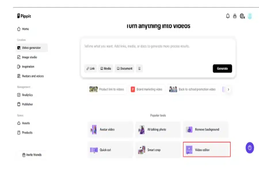Image resolution: width=259 pixels, height=172 pixels.
Task: Open Products space
Action: pos(25,133)
